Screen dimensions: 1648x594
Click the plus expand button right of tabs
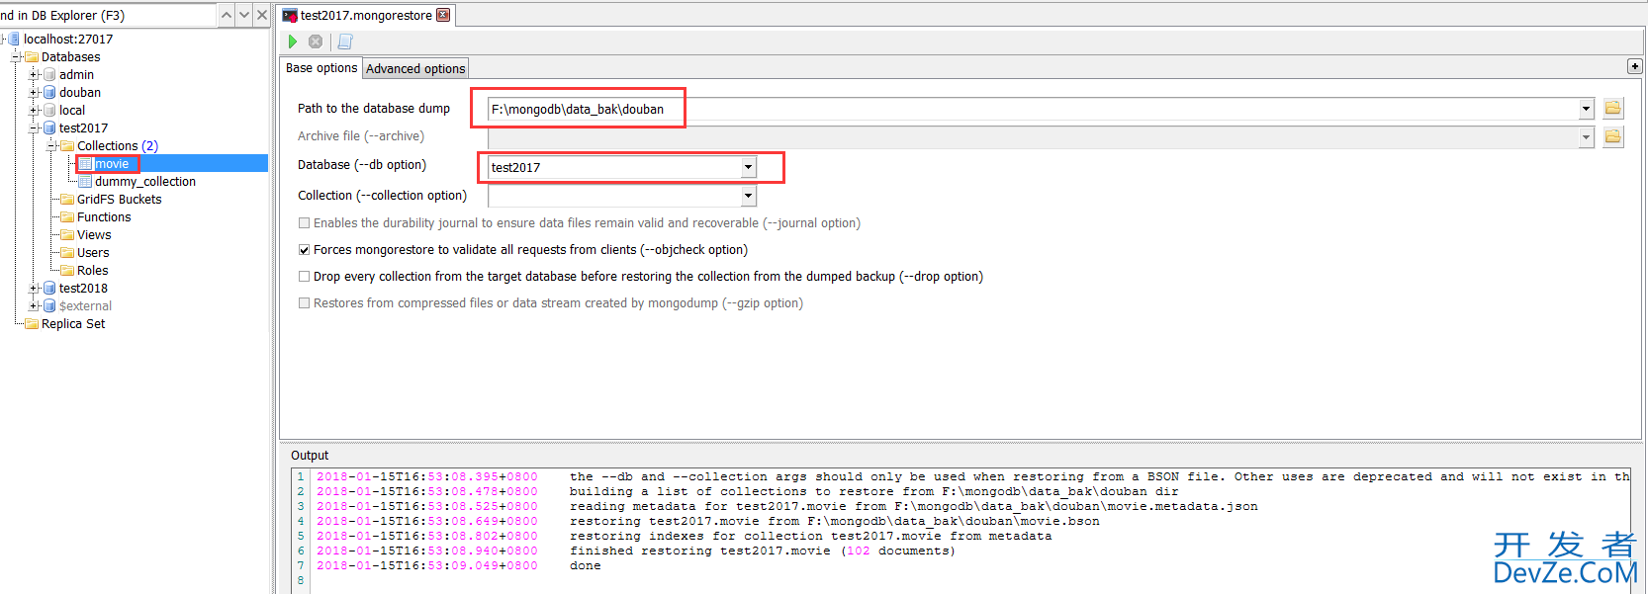pos(1634,66)
